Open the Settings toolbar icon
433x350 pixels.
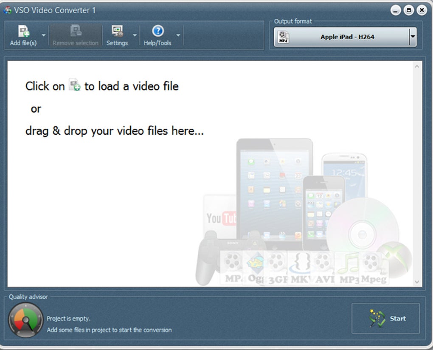[117, 31]
